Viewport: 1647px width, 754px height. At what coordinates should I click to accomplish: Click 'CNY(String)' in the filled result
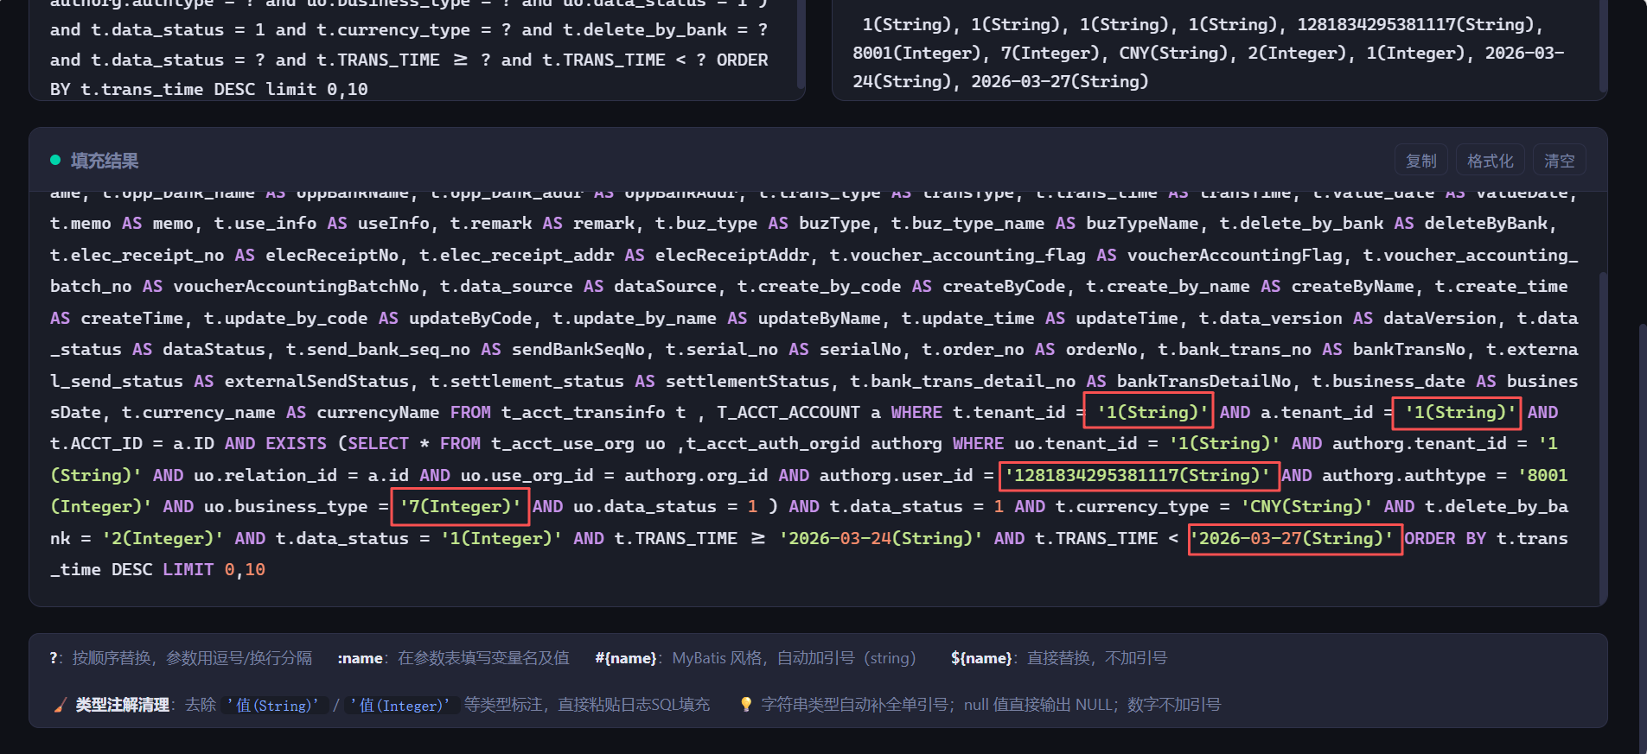(x=1306, y=507)
